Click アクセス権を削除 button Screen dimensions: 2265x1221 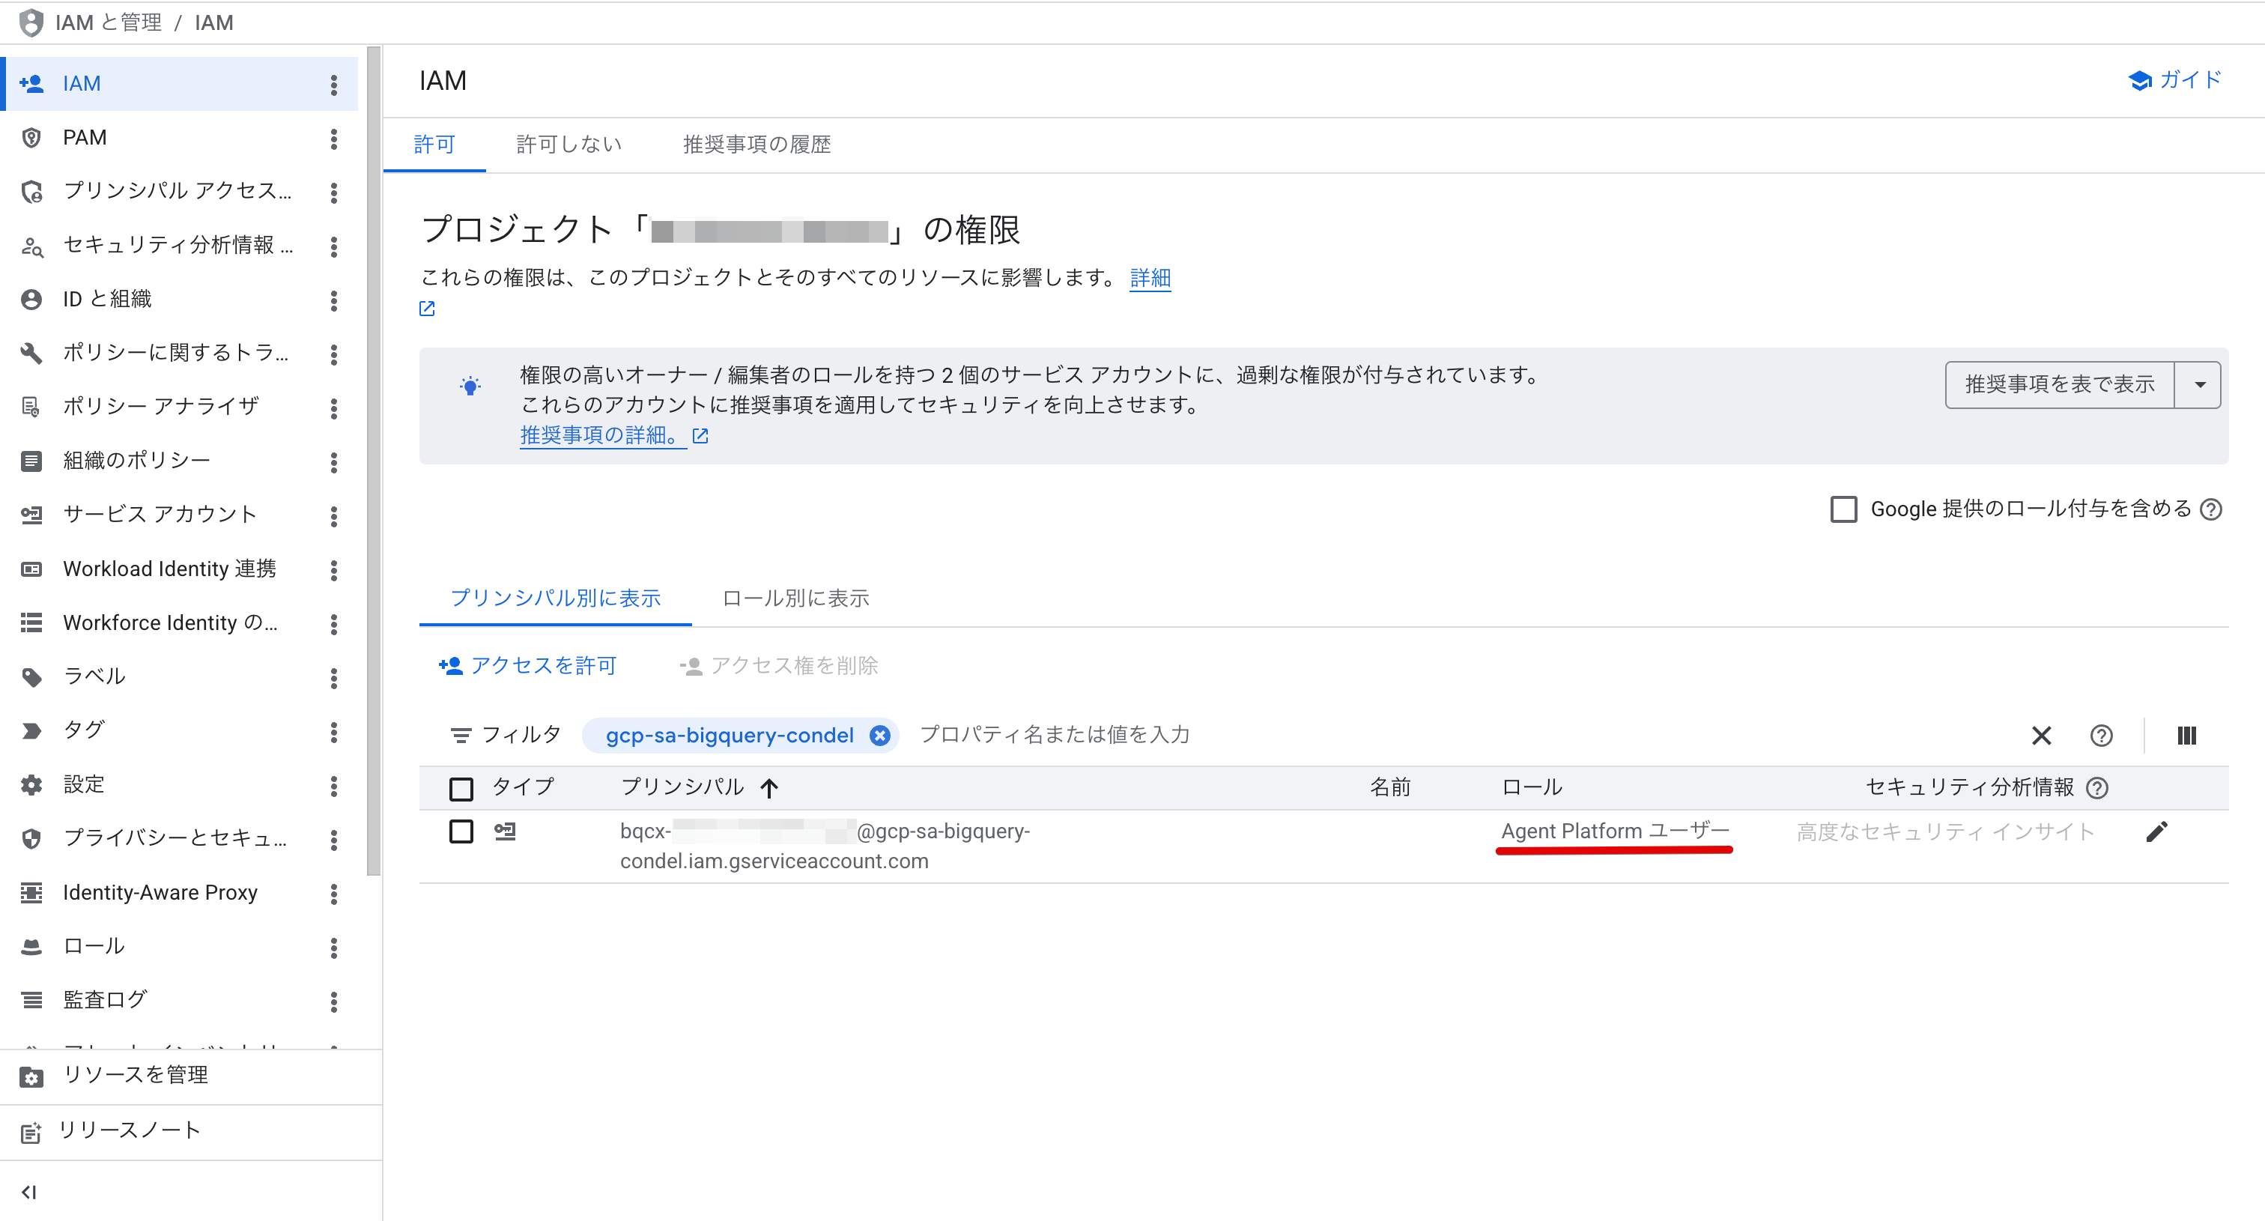coord(779,667)
